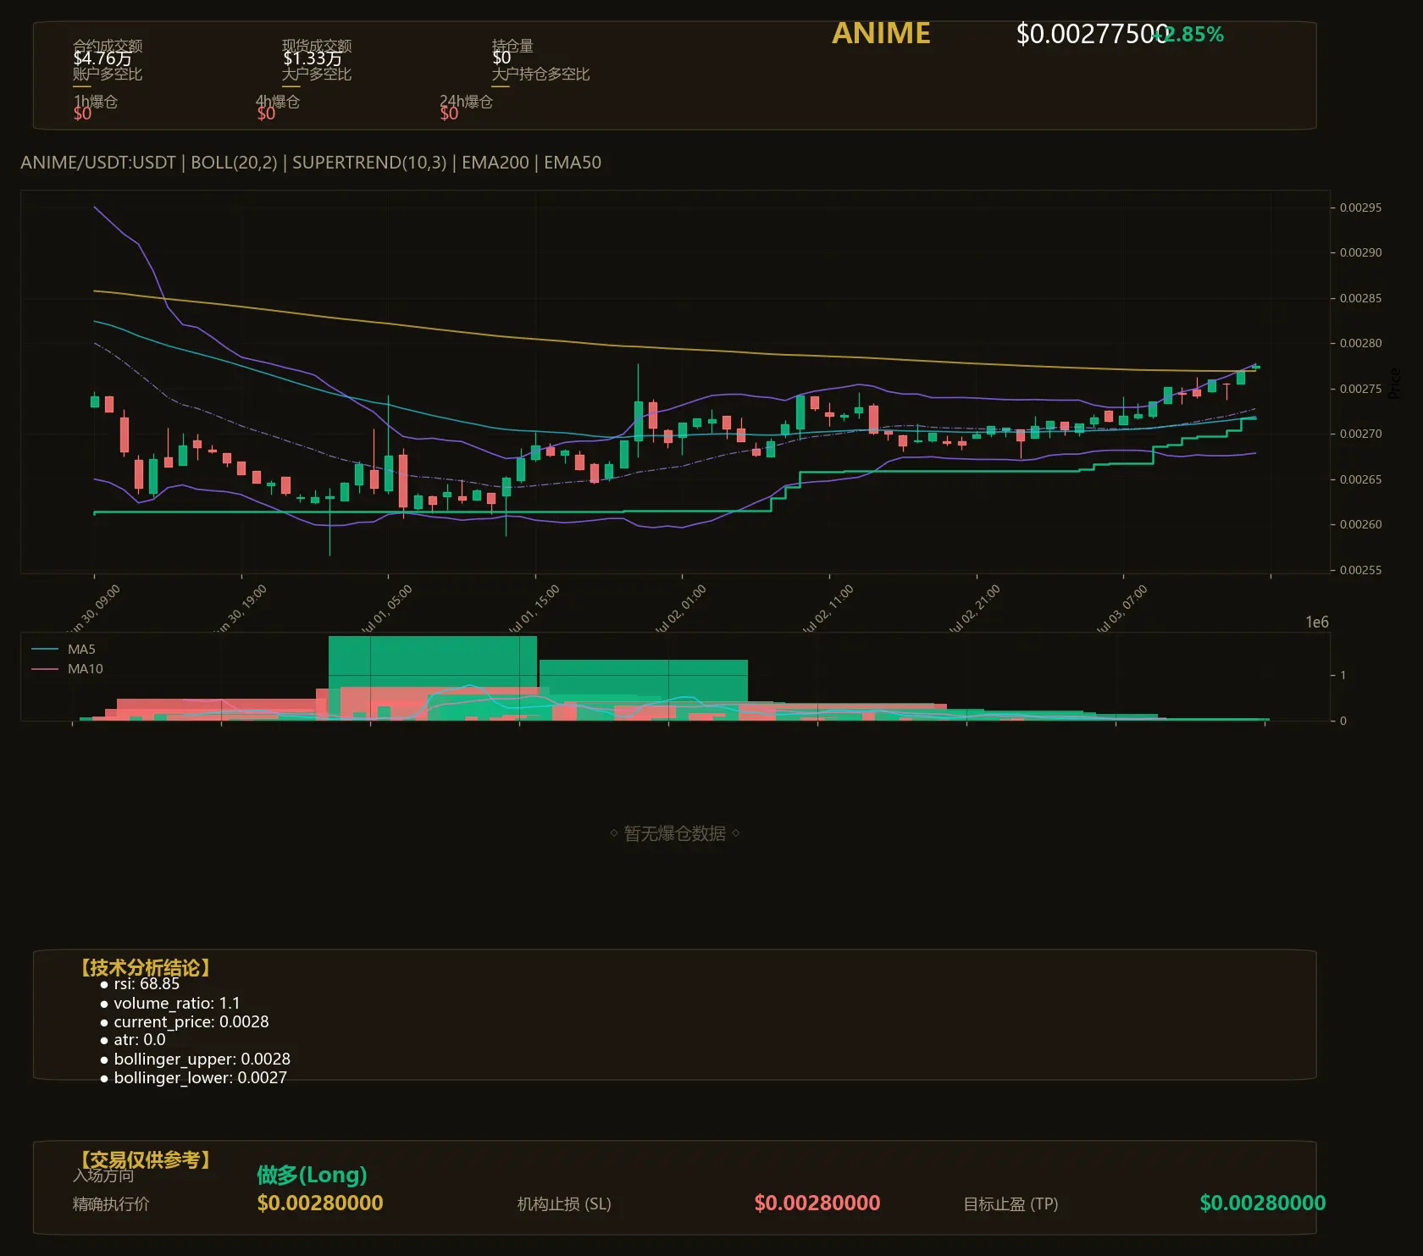Click the 0.00280 price axis label

click(x=1360, y=343)
